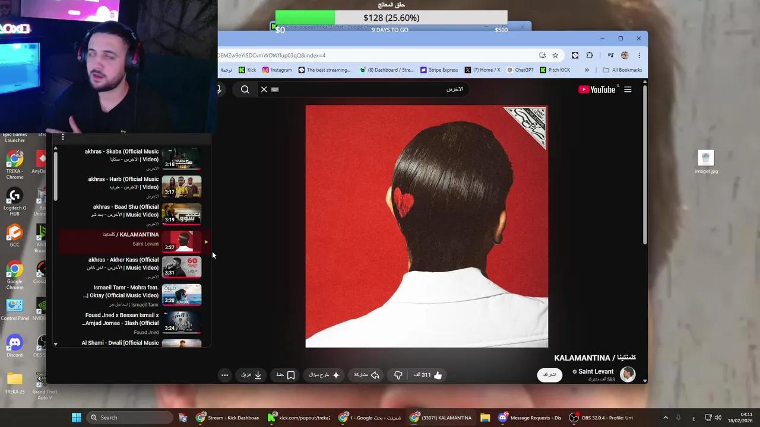Viewport: 760px width, 427px height.
Task: Open the Dashboard / Stre... bookmark
Action: 386,70
